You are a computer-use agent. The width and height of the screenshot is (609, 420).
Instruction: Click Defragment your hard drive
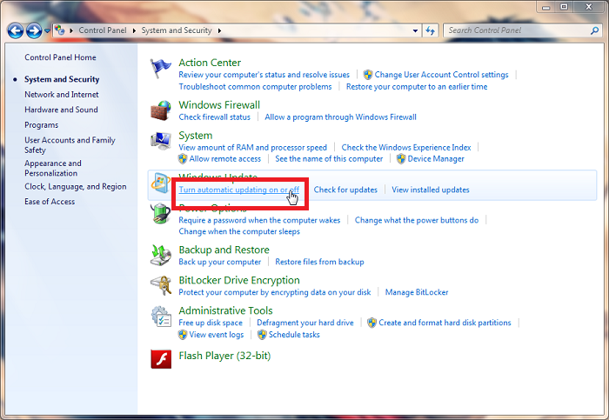pos(305,323)
